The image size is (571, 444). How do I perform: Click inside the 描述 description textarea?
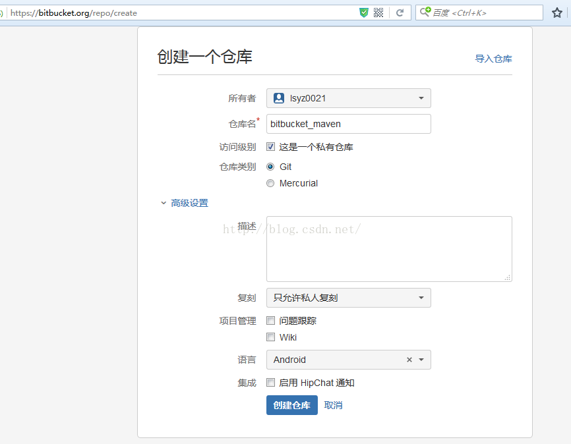tap(389, 249)
